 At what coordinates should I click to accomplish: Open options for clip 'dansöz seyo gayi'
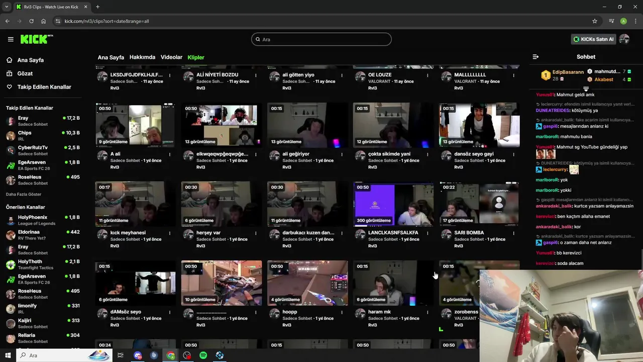pyautogui.click(x=513, y=154)
